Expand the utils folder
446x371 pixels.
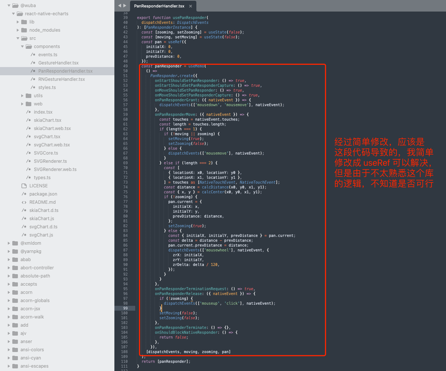pyautogui.click(x=23, y=95)
